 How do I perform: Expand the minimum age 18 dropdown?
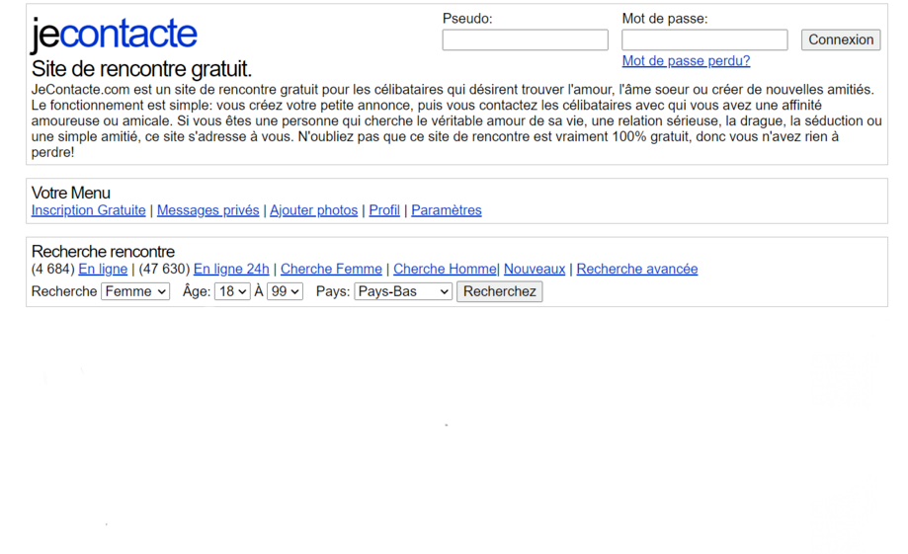[x=232, y=291]
